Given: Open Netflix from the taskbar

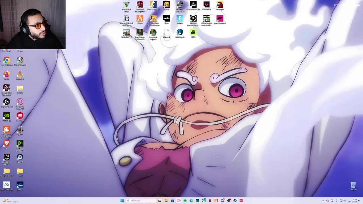Looking at the screenshot, I should pos(210,201).
